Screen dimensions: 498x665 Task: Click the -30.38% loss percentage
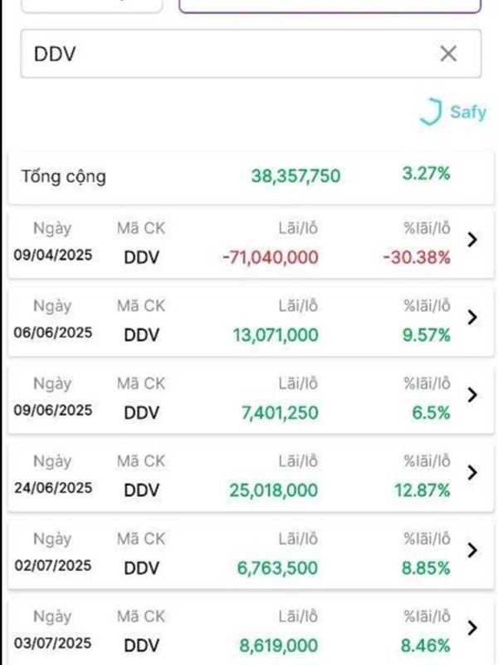[417, 257]
